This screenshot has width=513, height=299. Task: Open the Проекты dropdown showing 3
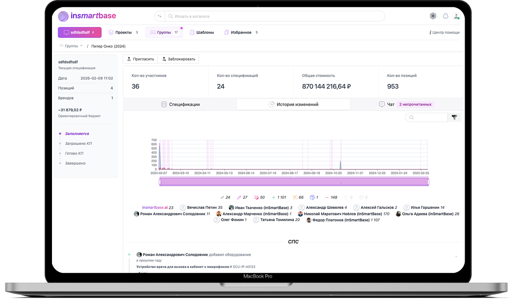(x=122, y=32)
